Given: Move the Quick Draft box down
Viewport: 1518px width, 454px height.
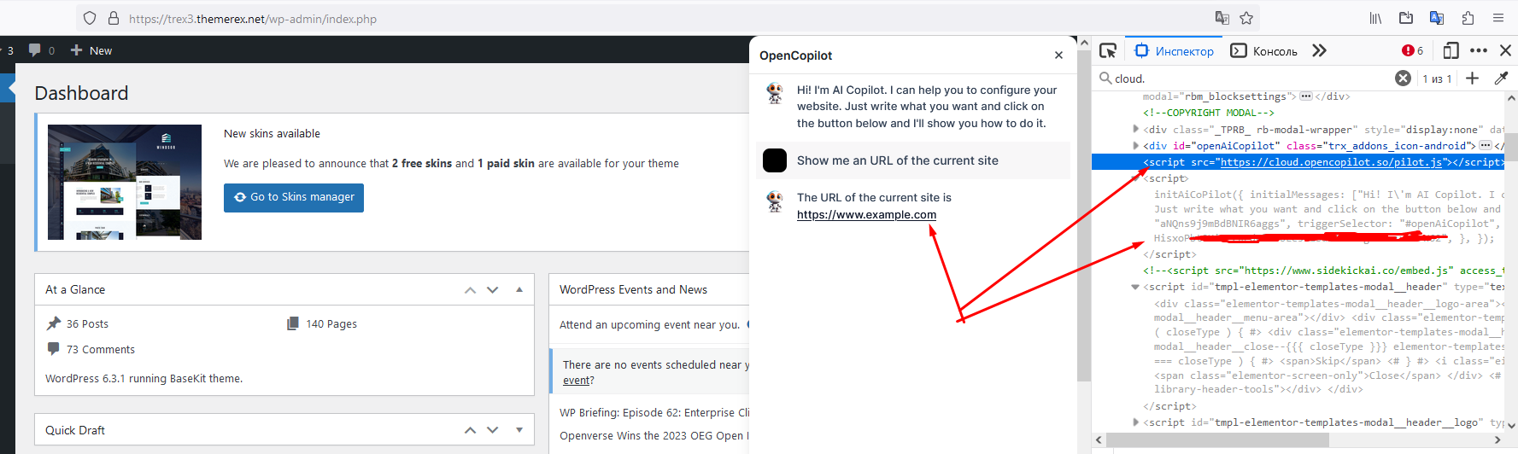Looking at the screenshot, I should tap(492, 430).
